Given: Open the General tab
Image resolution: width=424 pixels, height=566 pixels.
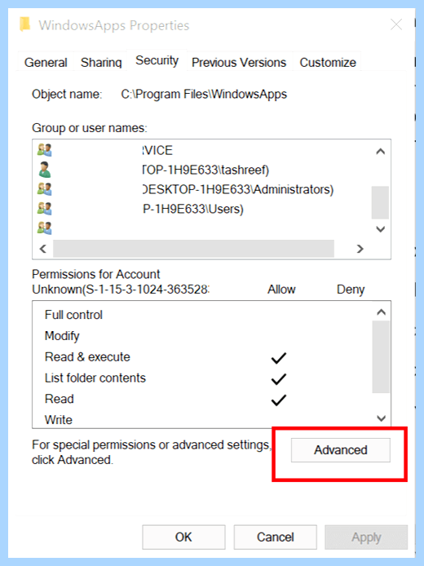Looking at the screenshot, I should [46, 63].
